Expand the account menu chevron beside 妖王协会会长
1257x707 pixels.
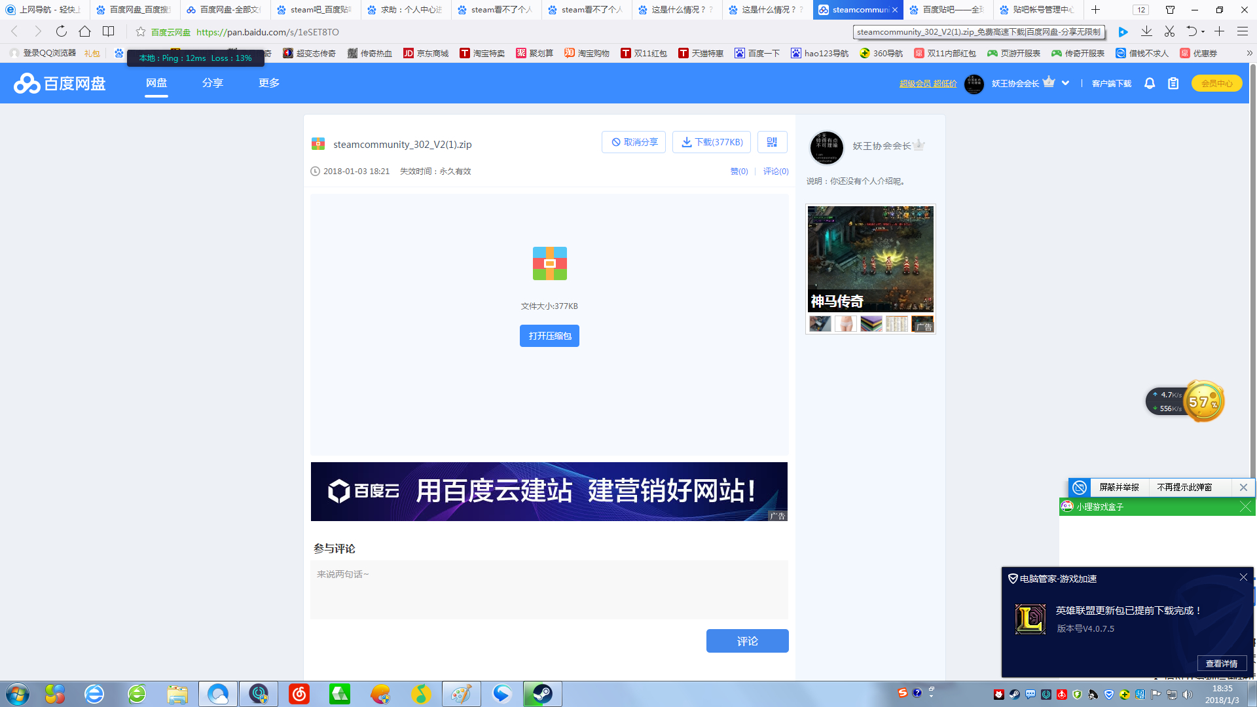coord(1065,83)
